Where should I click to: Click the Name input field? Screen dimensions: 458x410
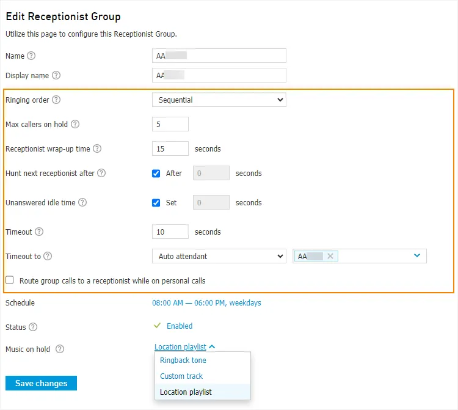pyautogui.click(x=219, y=56)
